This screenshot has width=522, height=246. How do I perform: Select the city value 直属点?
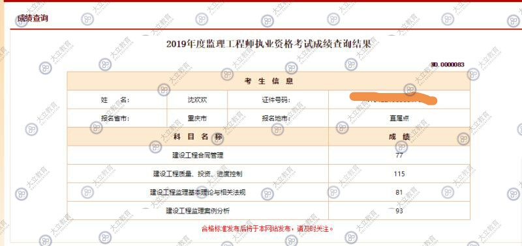point(399,118)
